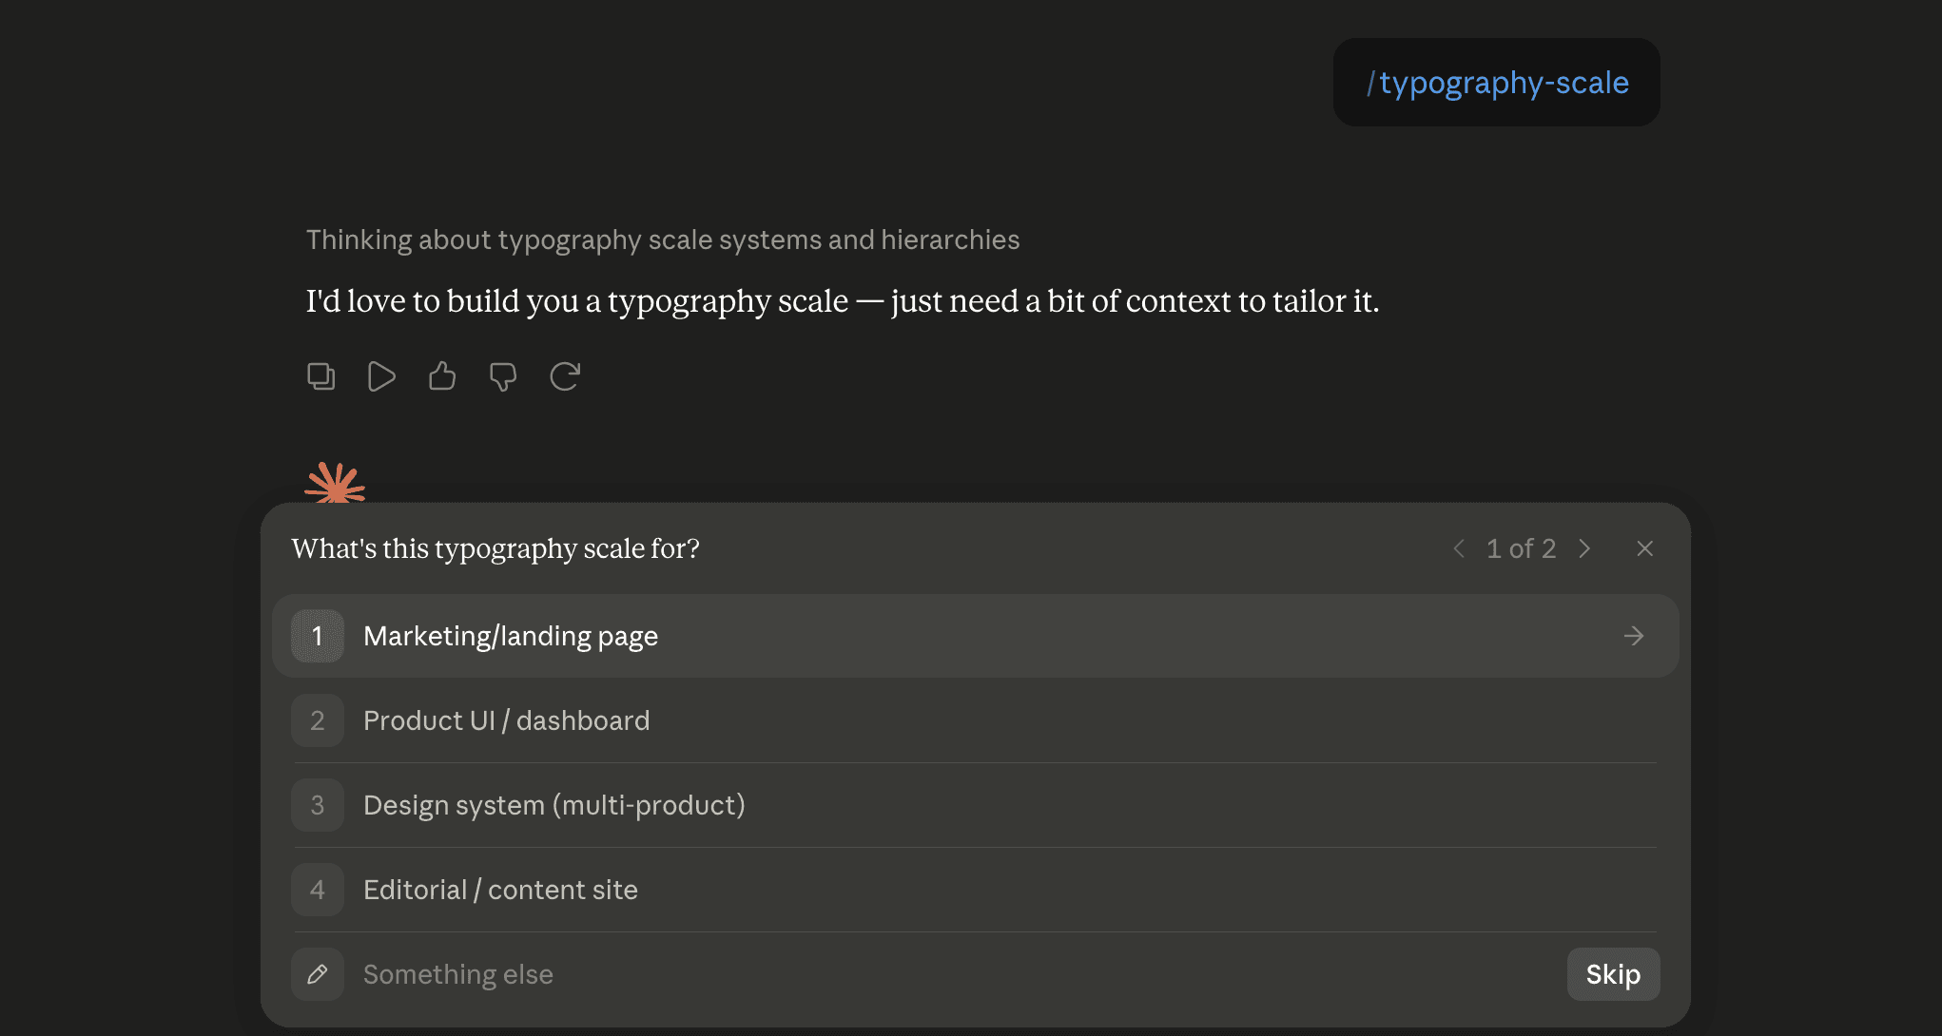
Task: Go to the next question chevron
Action: [x=1584, y=548]
